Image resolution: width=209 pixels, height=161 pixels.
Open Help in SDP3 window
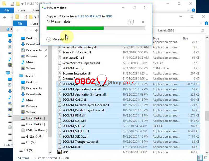point(206,23)
